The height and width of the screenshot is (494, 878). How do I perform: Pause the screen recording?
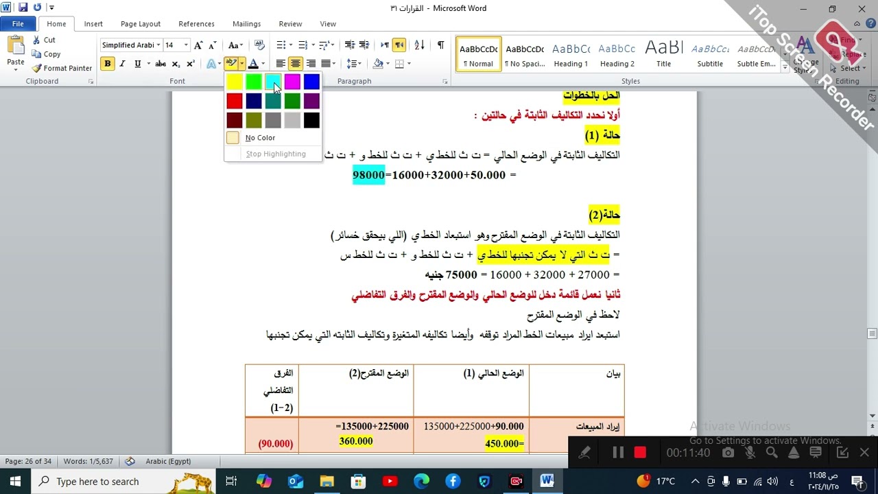[618, 453]
